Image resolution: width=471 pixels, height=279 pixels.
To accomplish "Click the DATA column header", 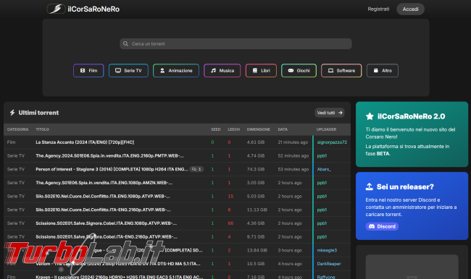I will tap(283, 129).
